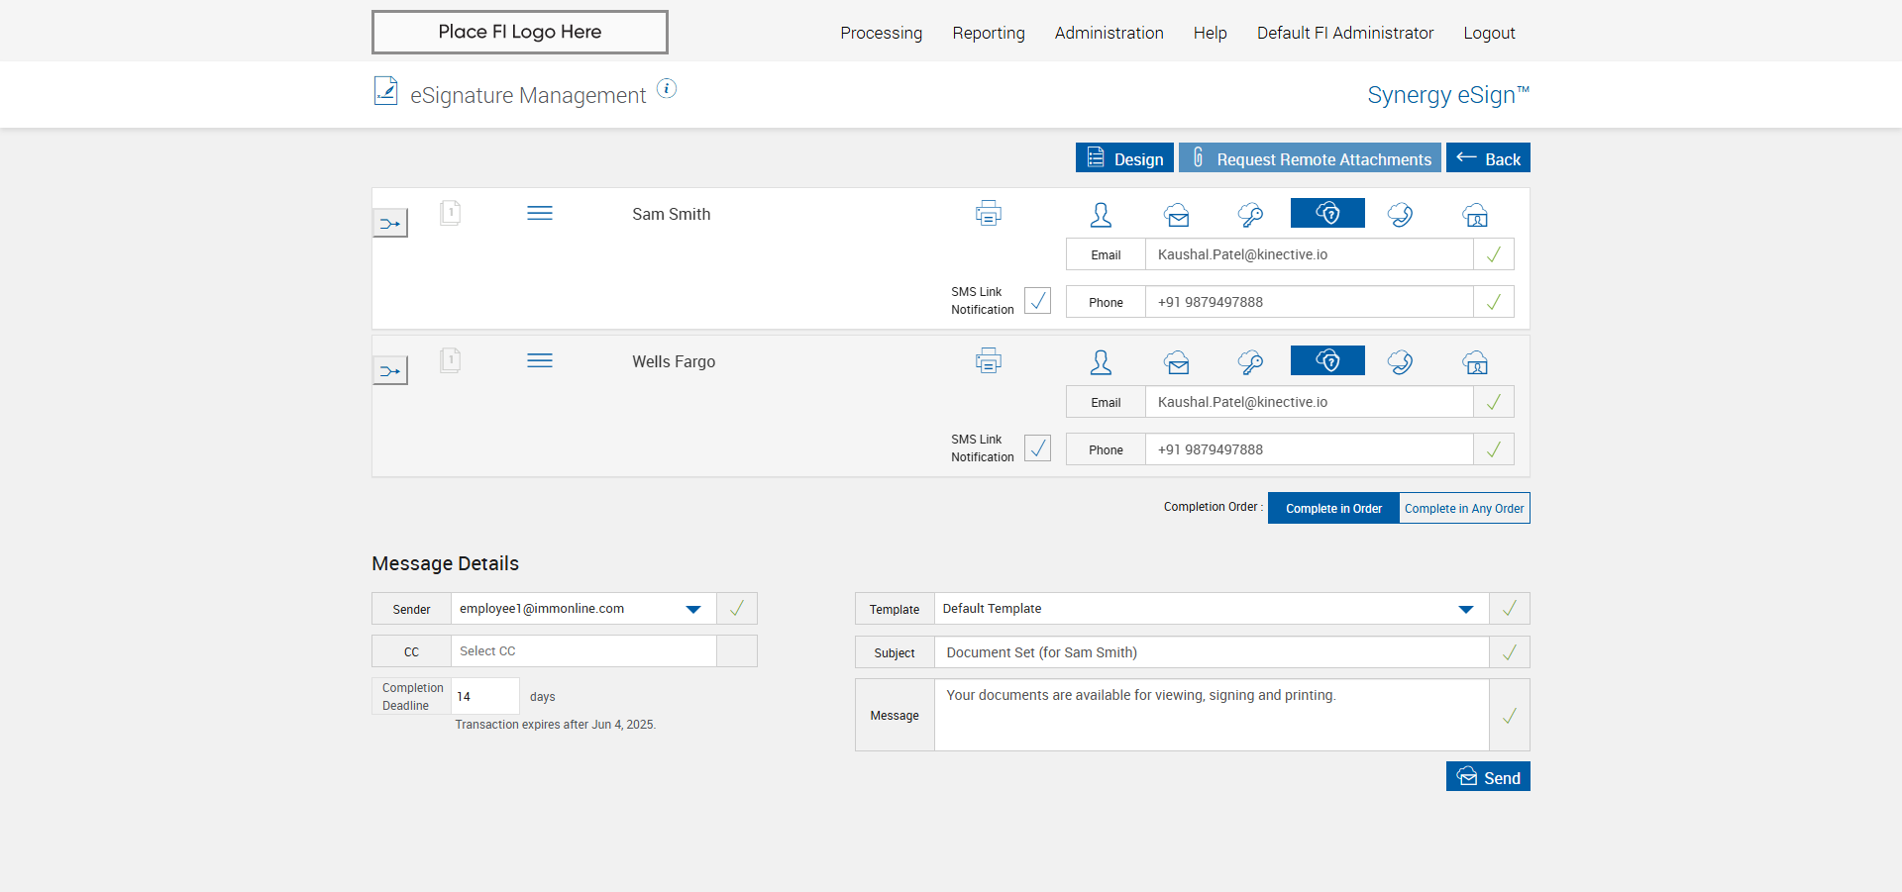Choose the cloud key authentication icon for Wells Fargo
Image resolution: width=1902 pixels, height=892 pixels.
coord(1250,362)
